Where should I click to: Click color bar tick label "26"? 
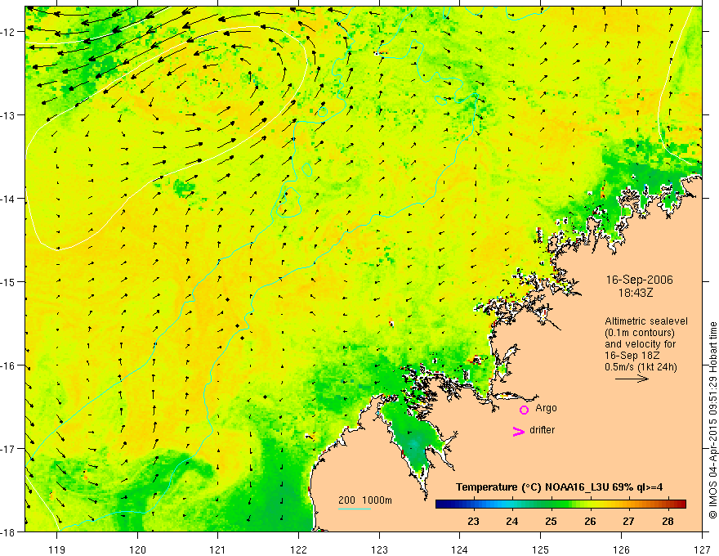(x=590, y=521)
